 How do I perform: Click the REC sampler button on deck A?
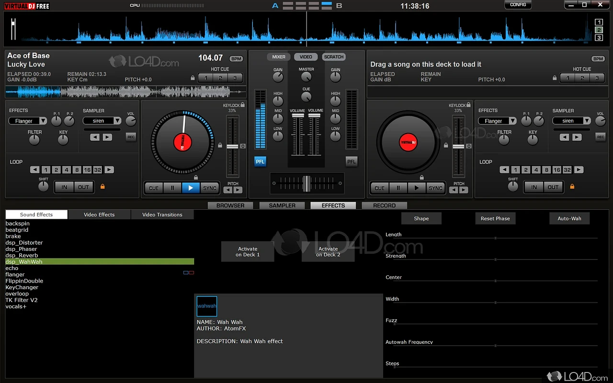click(131, 137)
